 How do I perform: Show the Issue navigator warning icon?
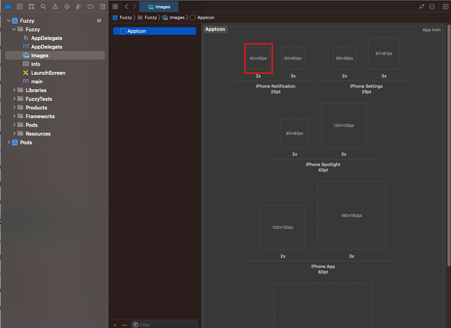[55, 7]
